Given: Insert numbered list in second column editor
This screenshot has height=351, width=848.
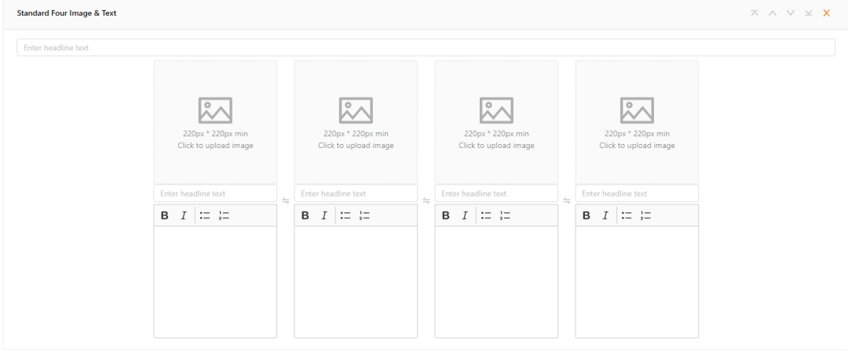Looking at the screenshot, I should tap(364, 215).
